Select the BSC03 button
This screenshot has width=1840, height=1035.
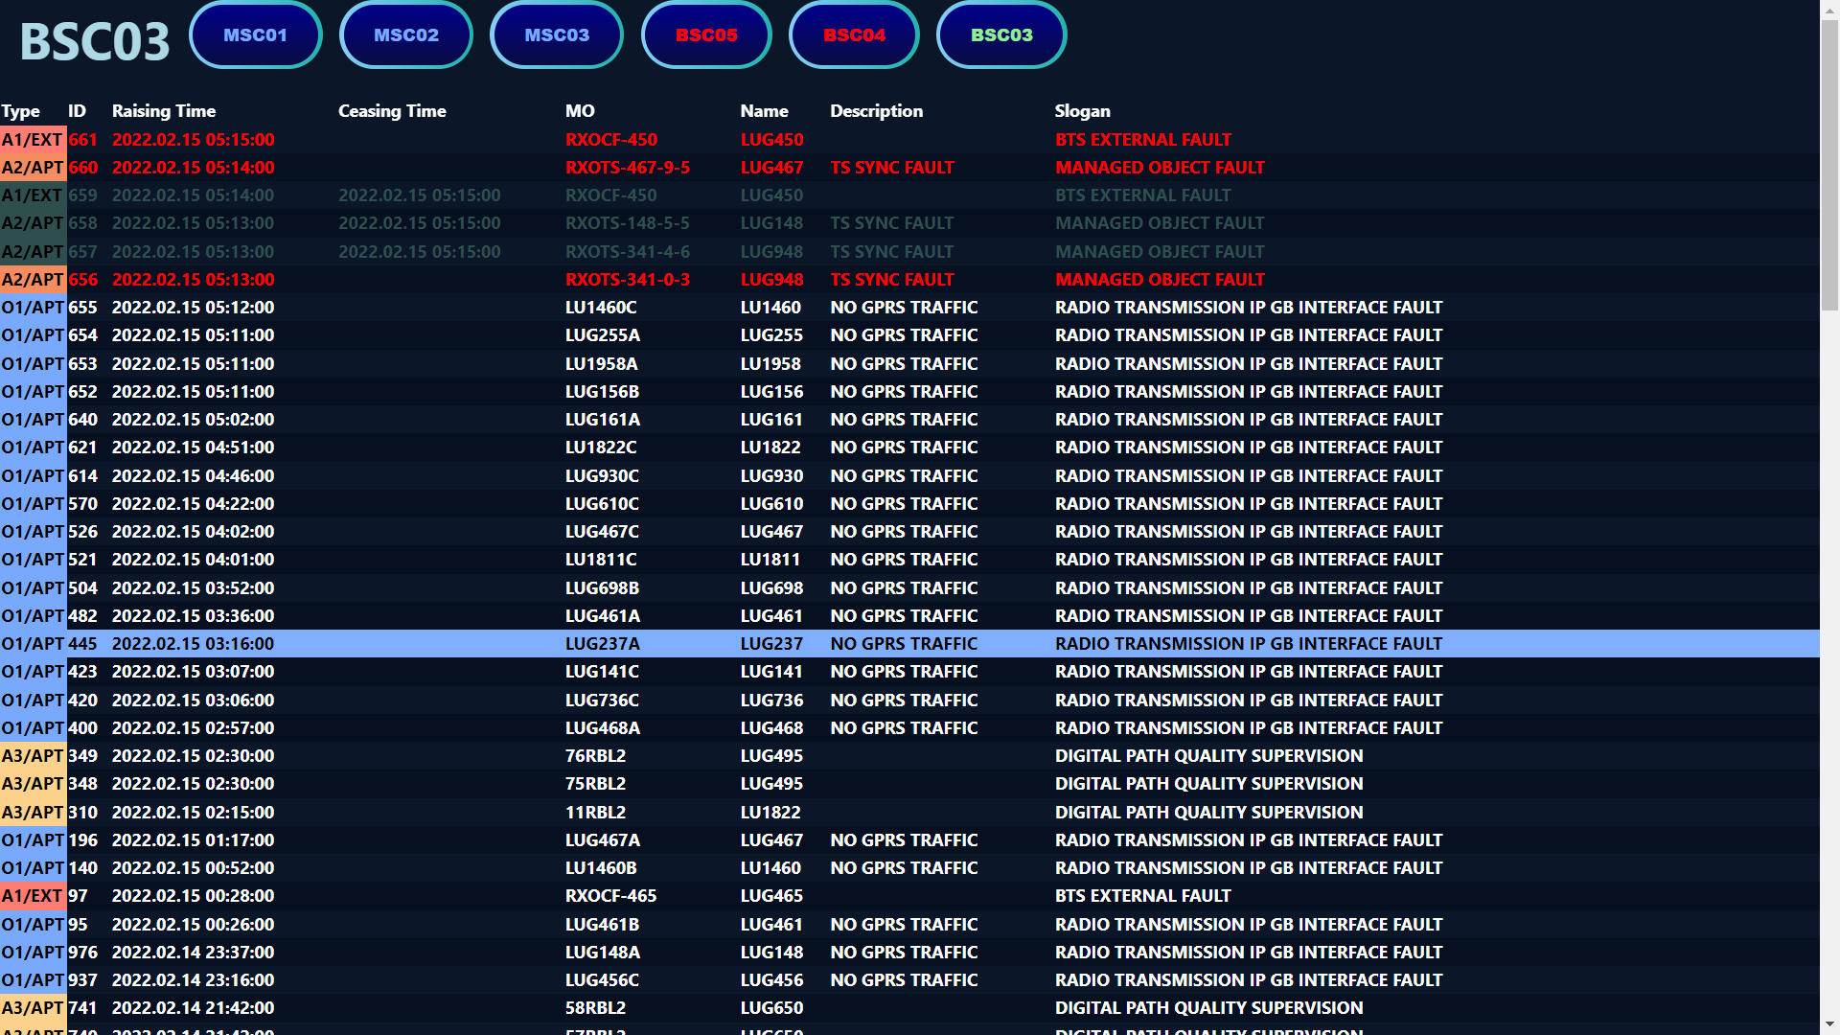click(x=1000, y=34)
